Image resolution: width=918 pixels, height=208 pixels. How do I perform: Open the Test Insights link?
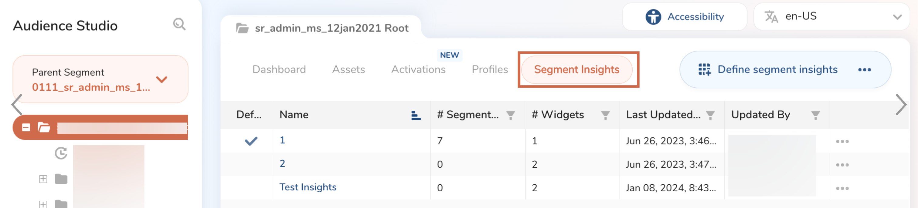(308, 187)
